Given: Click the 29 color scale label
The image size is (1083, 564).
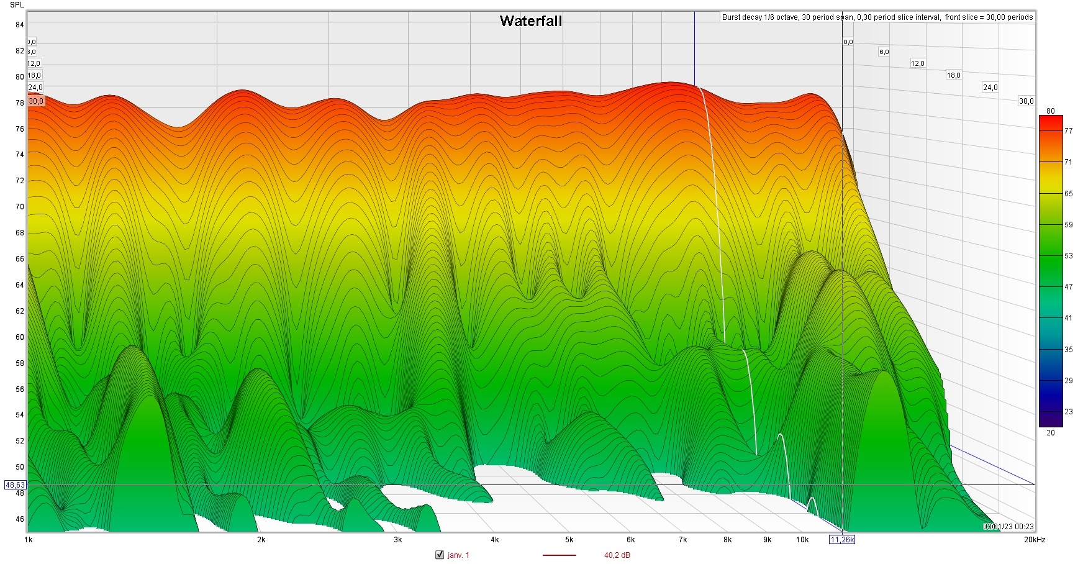Looking at the screenshot, I should pyautogui.click(x=1069, y=381).
